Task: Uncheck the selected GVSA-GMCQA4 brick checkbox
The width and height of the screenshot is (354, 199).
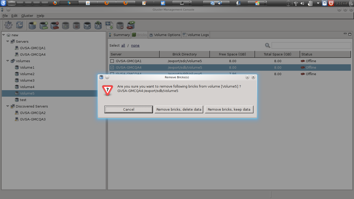Action: [x=112, y=68]
